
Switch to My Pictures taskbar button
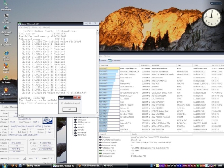point(38,166)
